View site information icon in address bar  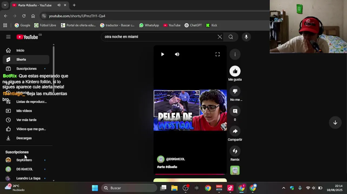(x=44, y=16)
